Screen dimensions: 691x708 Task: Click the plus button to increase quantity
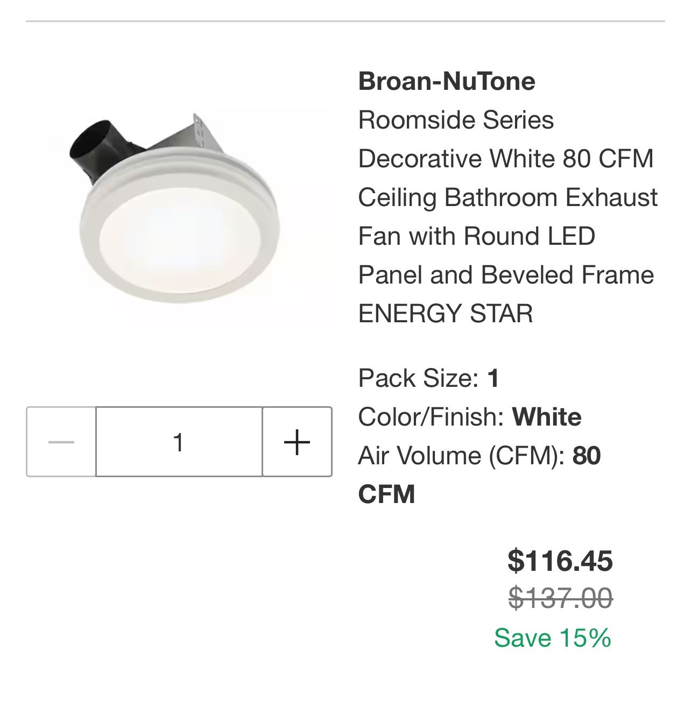coord(297,442)
